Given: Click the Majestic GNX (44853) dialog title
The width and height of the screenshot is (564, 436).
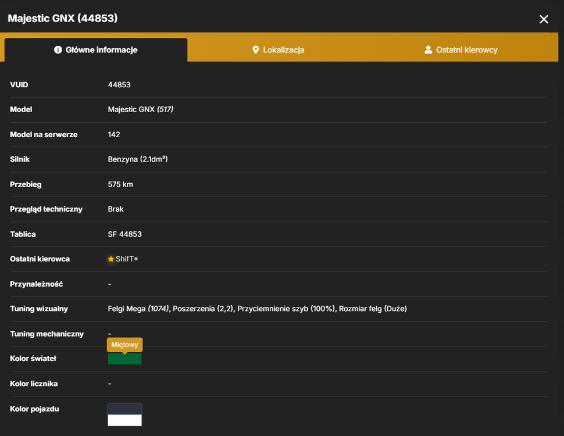Looking at the screenshot, I should [63, 19].
